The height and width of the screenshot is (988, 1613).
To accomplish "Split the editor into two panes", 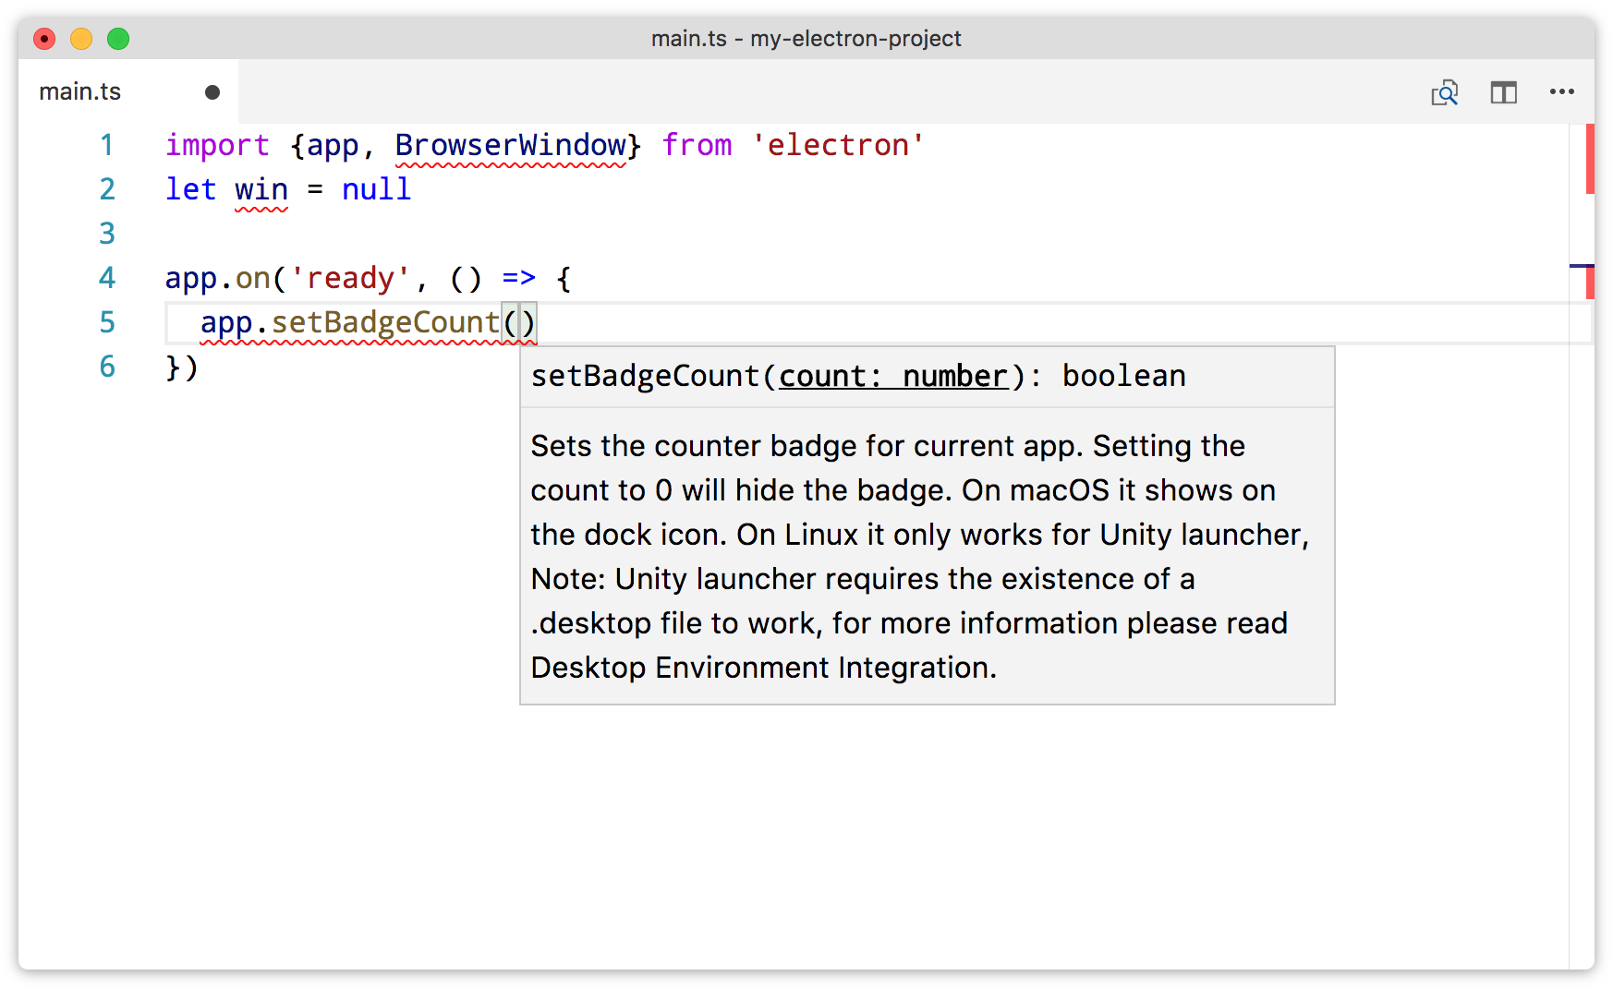I will tap(1504, 91).
